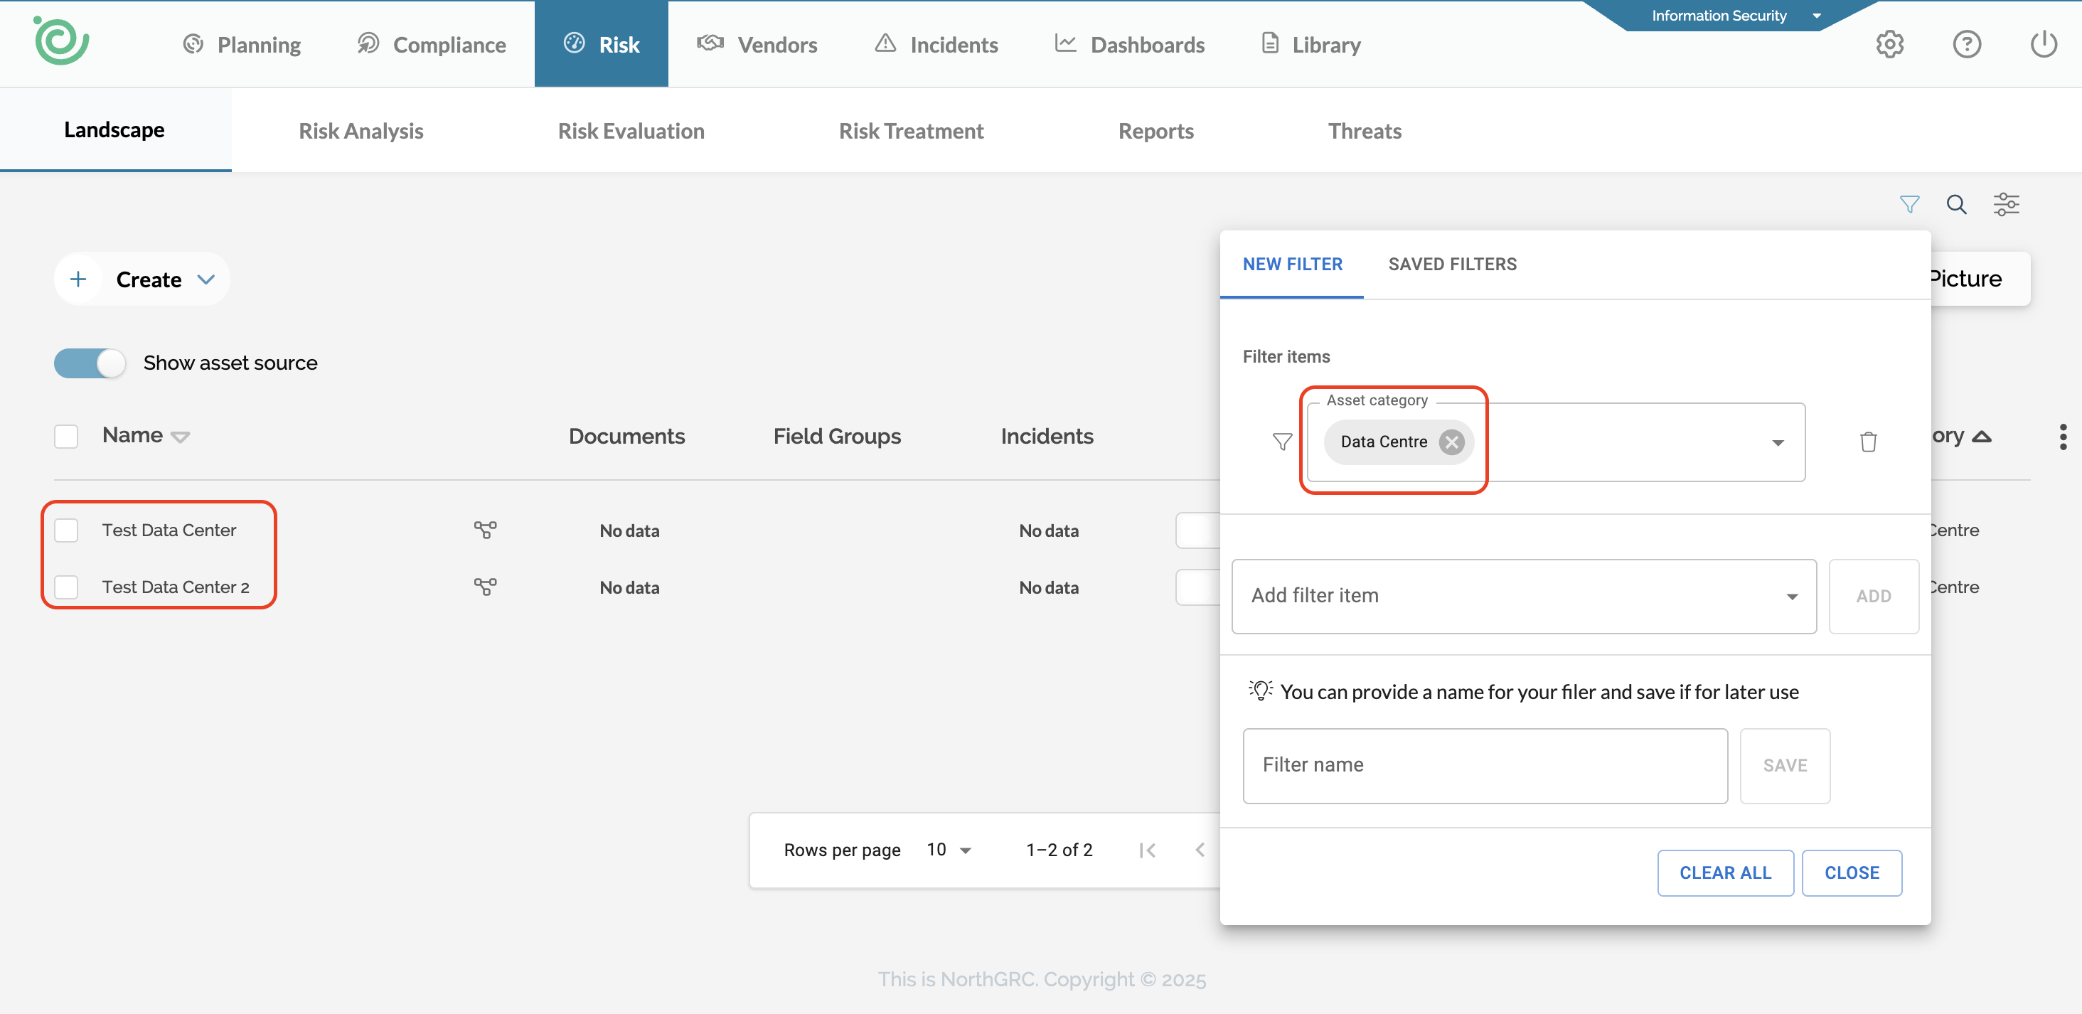
Task: Open relations icon for Test Data Center 2
Action: (485, 587)
